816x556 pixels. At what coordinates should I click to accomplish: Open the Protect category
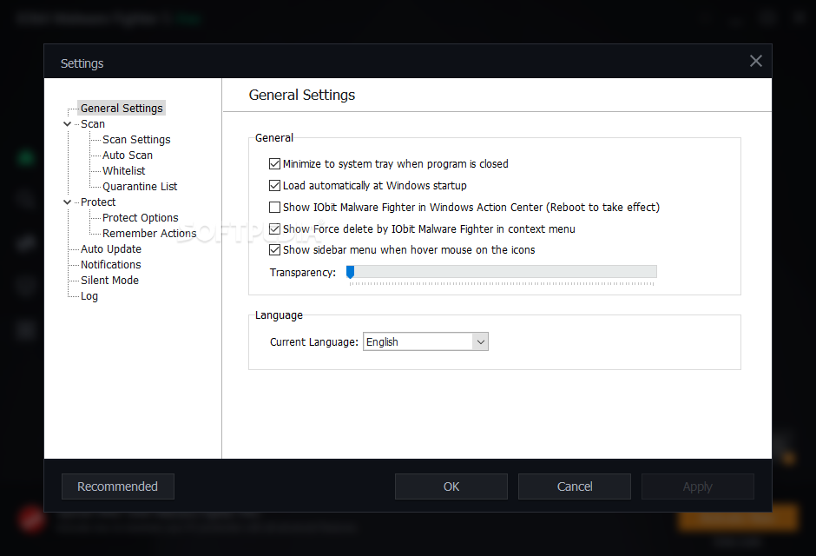pyautogui.click(x=98, y=202)
